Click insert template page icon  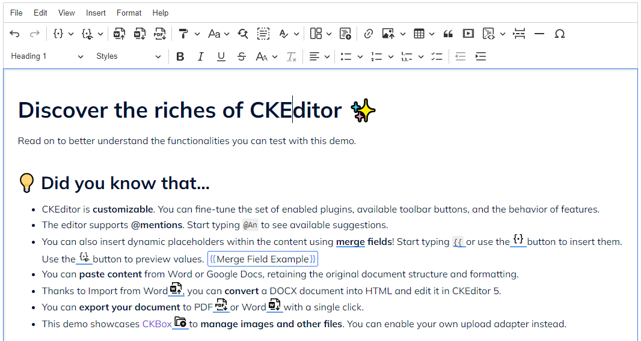pos(345,34)
